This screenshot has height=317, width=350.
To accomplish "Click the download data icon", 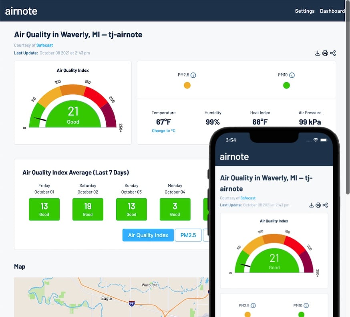I will pos(318,53).
